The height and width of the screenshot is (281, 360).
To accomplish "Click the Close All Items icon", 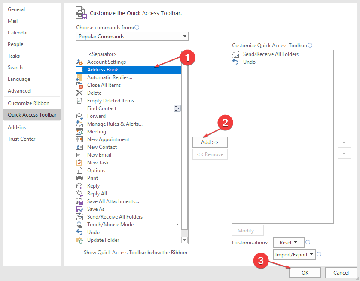I will 79,85.
